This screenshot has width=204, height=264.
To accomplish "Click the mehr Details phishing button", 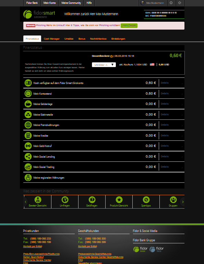I will [x=129, y=25].
